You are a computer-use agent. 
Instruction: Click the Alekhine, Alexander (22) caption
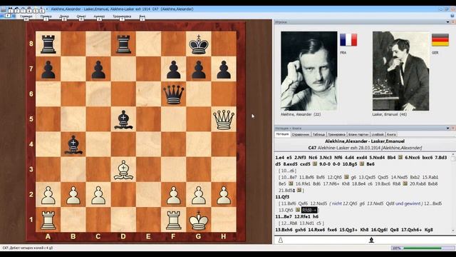[x=301, y=114]
